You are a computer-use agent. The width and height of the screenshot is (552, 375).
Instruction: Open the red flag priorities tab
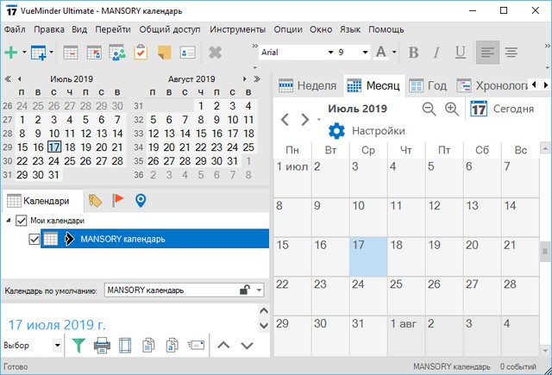point(118,201)
